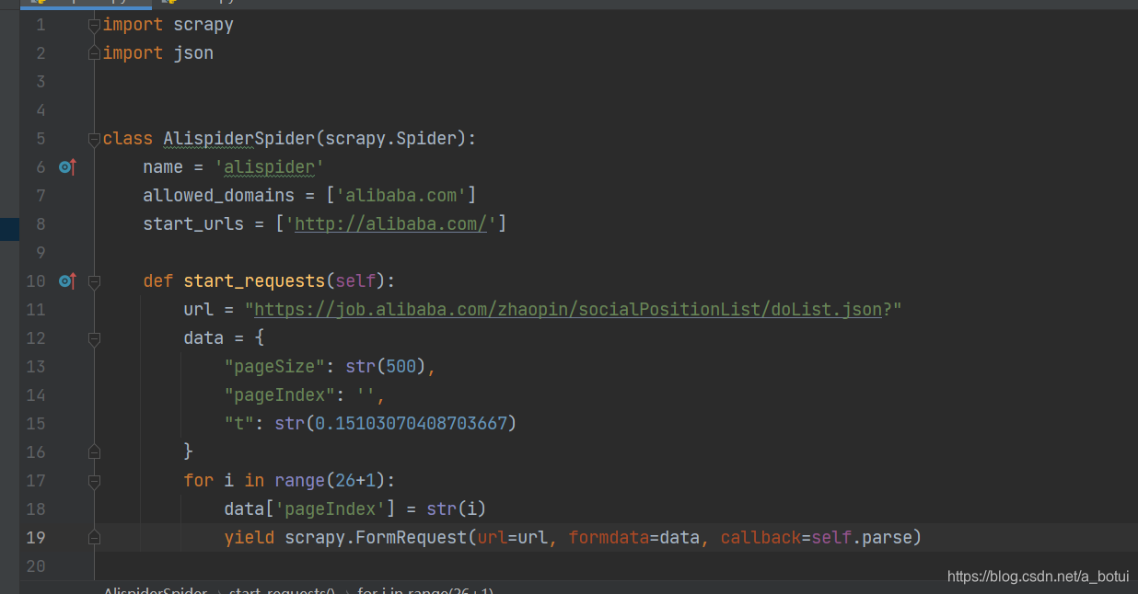Click the start_urls variable name
Image resolution: width=1138 pixels, height=594 pixels.
coord(193,224)
